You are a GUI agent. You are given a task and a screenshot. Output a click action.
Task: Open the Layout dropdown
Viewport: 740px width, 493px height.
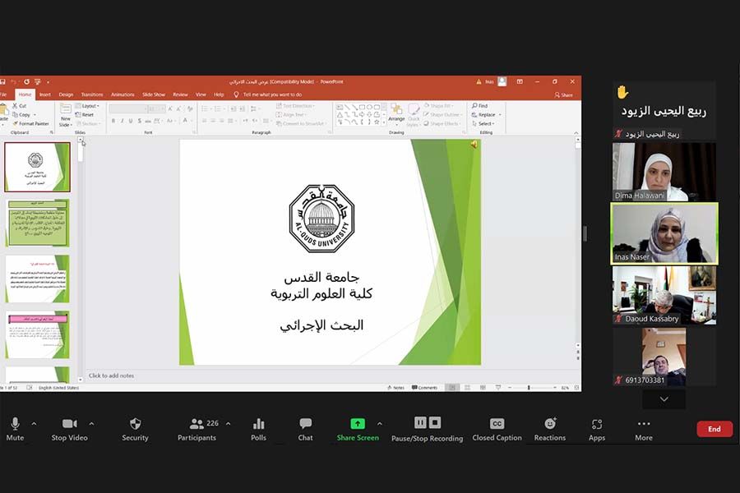coord(87,106)
